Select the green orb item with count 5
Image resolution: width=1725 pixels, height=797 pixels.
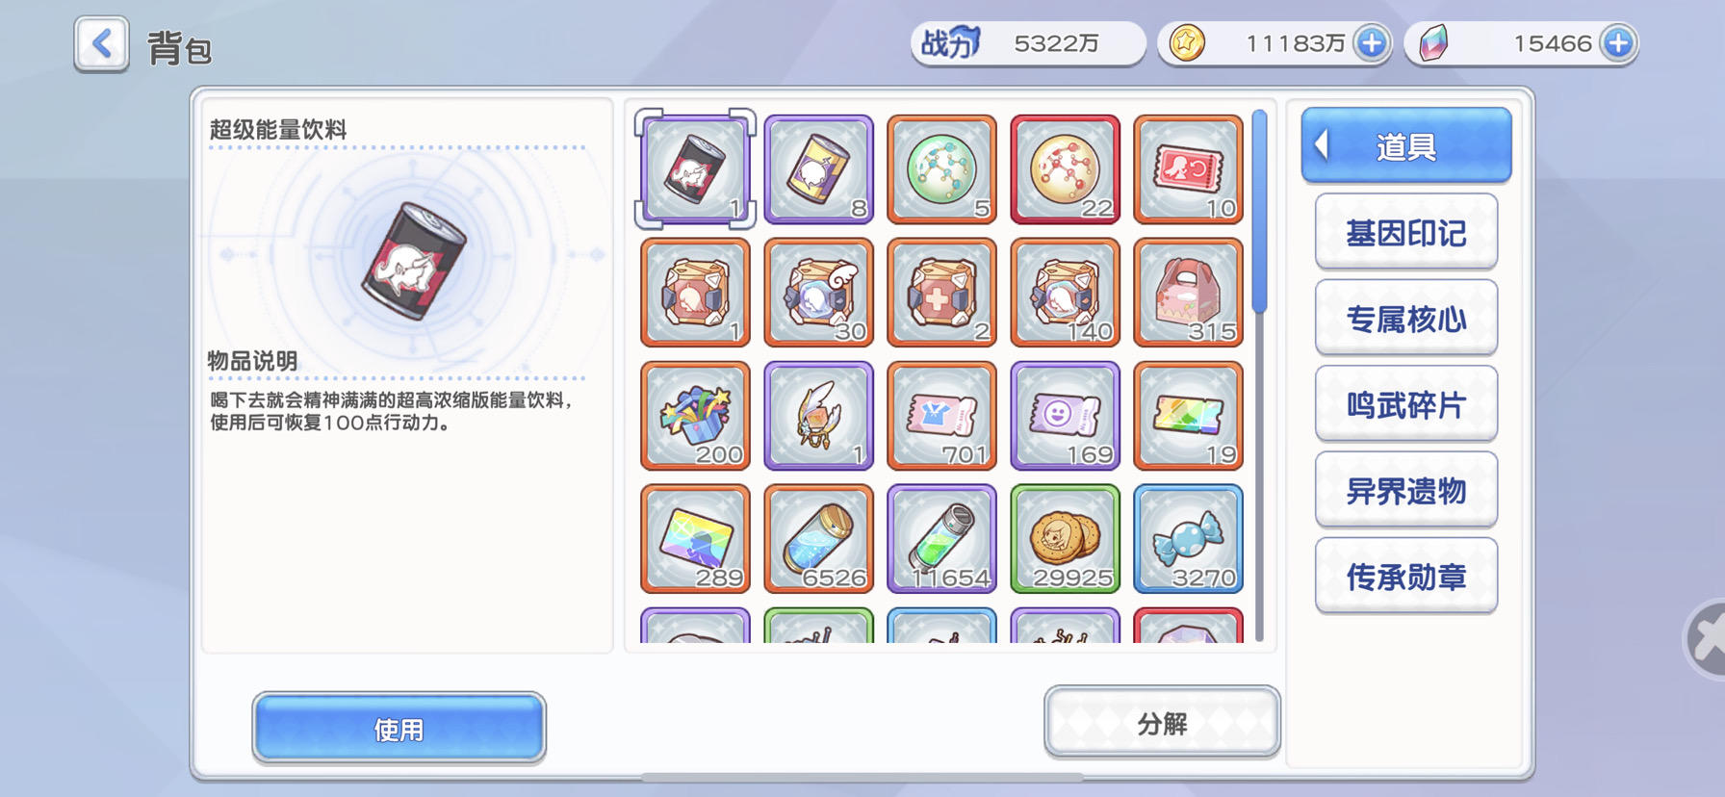tap(941, 169)
